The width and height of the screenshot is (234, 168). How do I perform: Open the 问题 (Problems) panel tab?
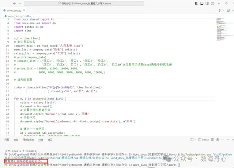click(x=7, y=140)
